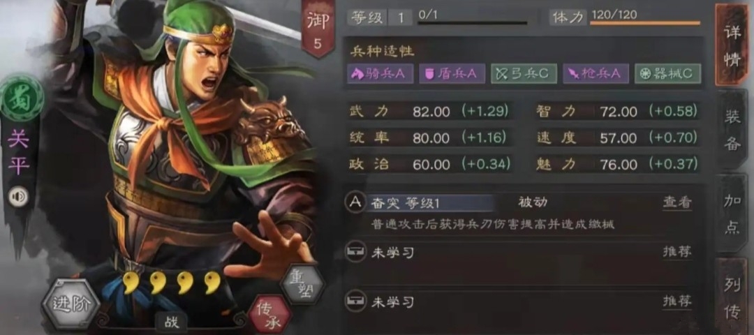Image resolution: width=754 pixels, height=335 pixels.
Task: Switch to the 详情 tab
Action: (732, 45)
